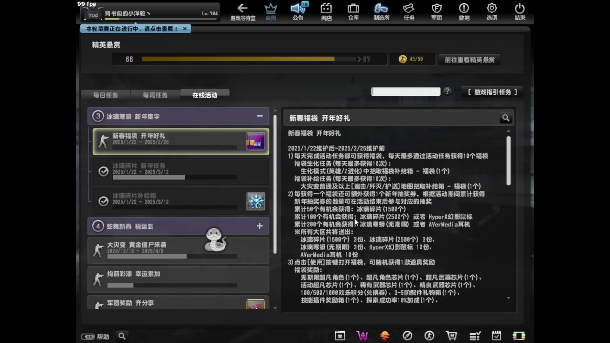Viewport: 610px width, 343px height.
Task: Expand 蛇舞新春 福运到 with the plus
Action: click(260, 226)
